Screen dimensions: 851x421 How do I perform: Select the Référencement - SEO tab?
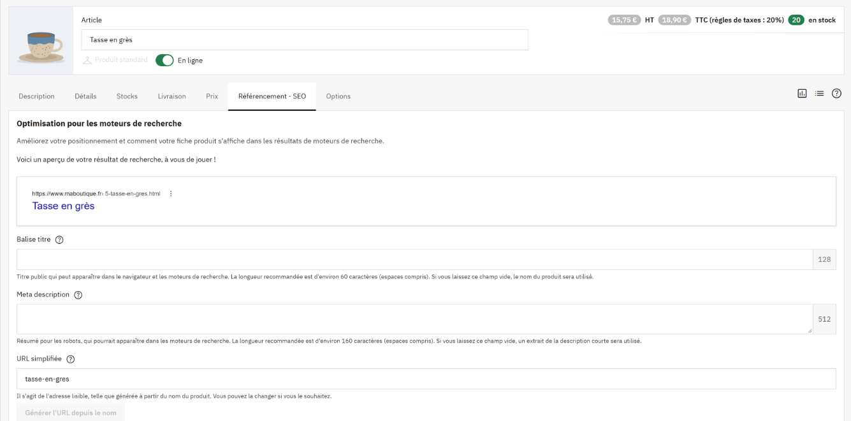coord(272,96)
